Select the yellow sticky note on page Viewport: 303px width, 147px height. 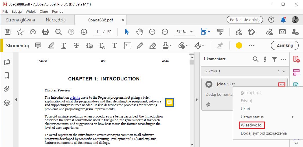coord(170,102)
